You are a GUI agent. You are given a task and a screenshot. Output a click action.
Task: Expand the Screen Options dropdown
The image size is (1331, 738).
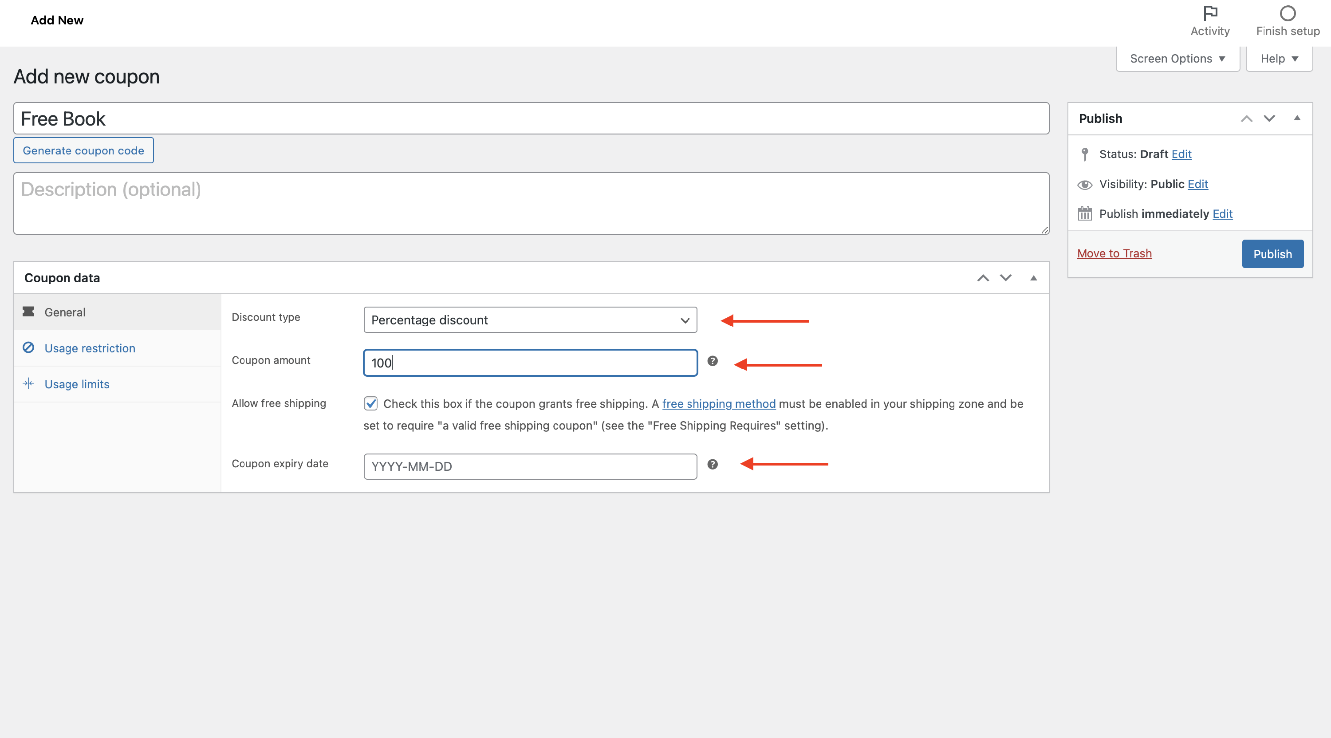point(1177,59)
